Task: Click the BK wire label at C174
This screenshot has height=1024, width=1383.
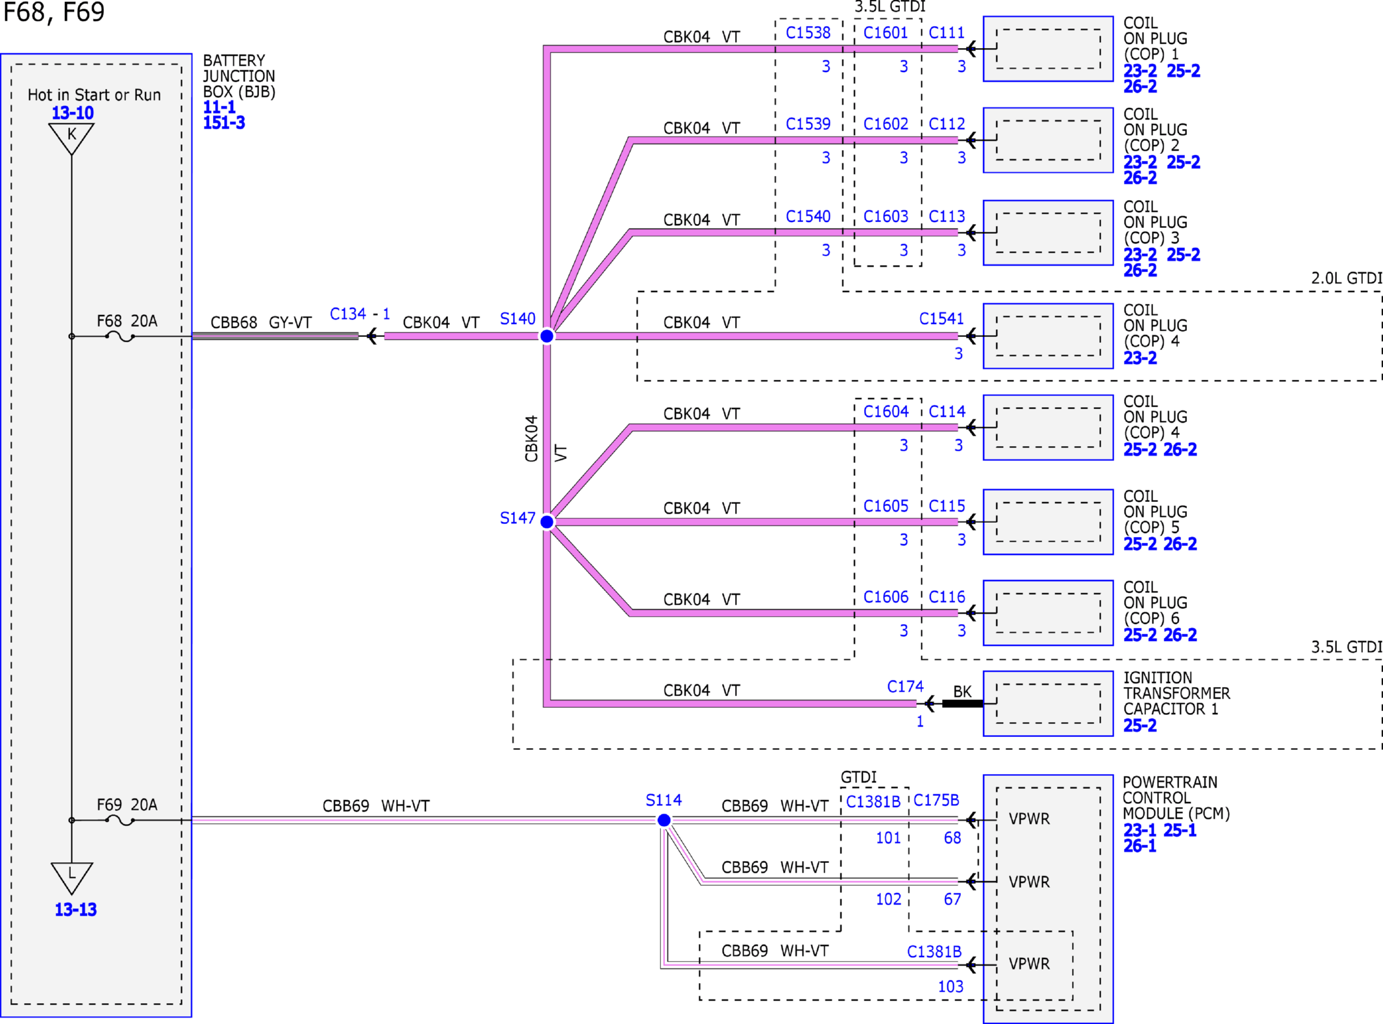Action: tap(962, 692)
